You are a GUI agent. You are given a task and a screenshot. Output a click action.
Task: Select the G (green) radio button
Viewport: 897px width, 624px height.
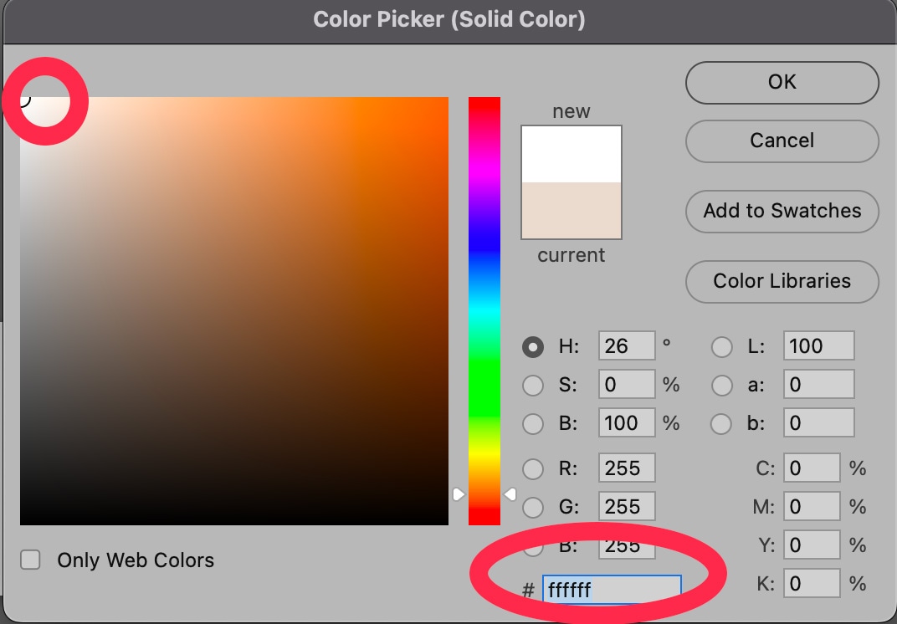pyautogui.click(x=533, y=506)
